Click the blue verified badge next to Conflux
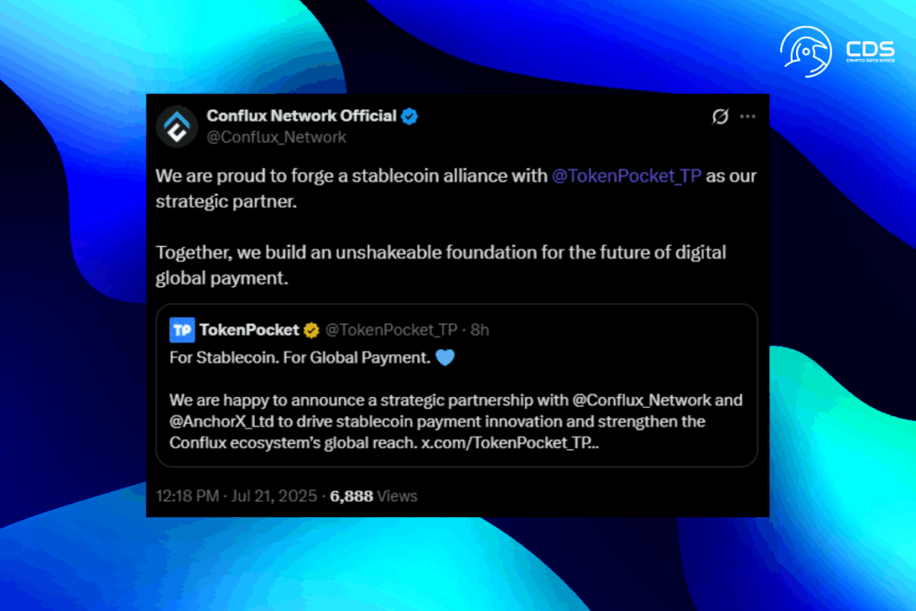Screen dimensions: 916x611 coord(410,116)
